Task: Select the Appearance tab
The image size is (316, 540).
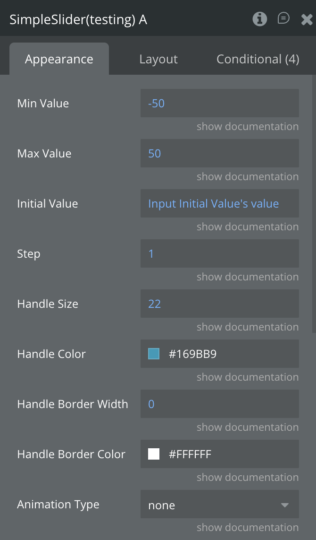Action: click(59, 59)
